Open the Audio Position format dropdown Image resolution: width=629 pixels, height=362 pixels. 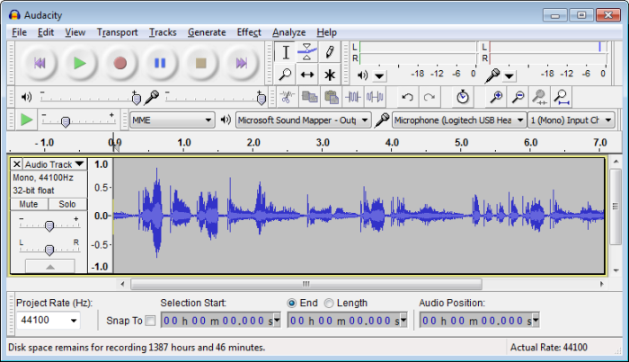point(536,321)
